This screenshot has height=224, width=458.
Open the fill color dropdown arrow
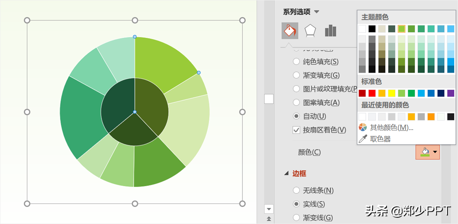[435, 152]
